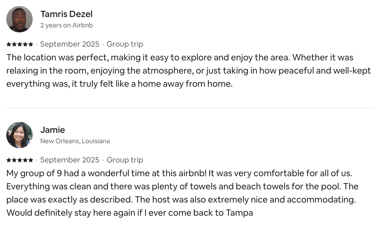Open the Tamris Dezel name link

[66, 14]
